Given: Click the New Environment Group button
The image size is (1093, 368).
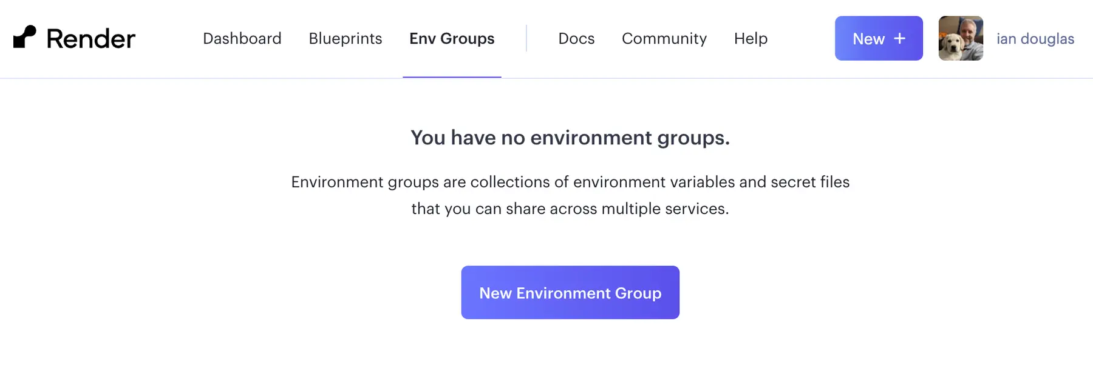Looking at the screenshot, I should pyautogui.click(x=570, y=292).
